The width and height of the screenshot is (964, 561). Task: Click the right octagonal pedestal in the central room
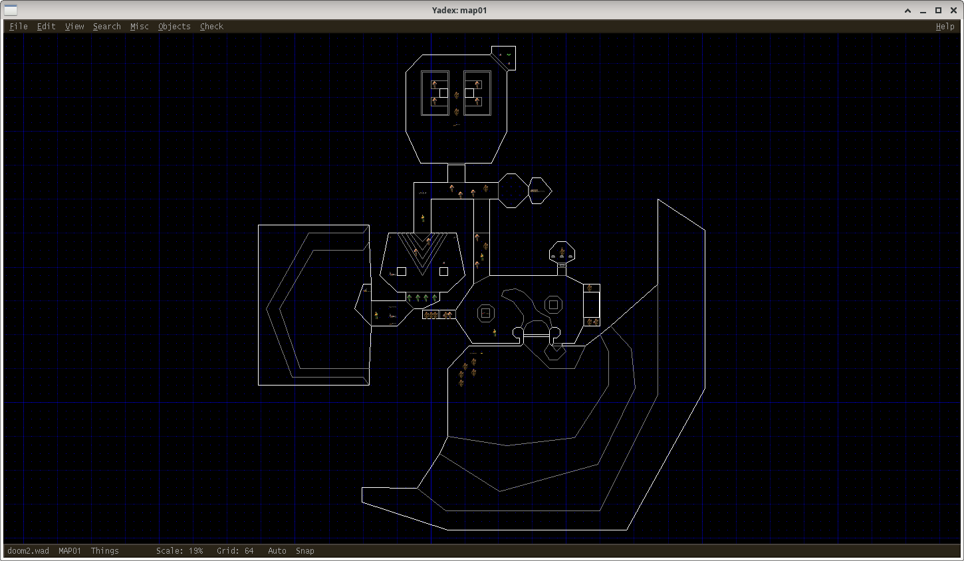[x=553, y=304]
